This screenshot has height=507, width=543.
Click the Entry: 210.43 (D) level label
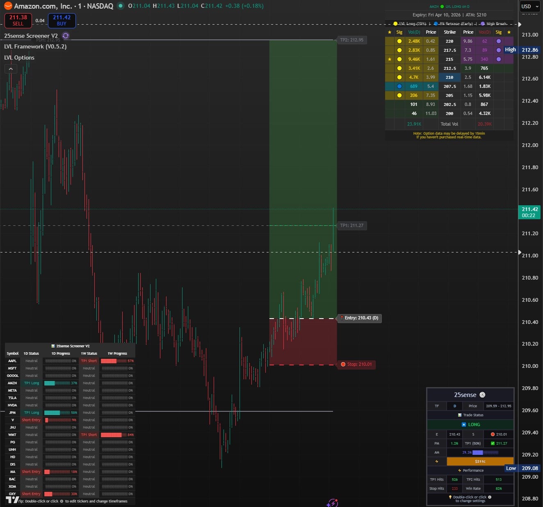359,318
